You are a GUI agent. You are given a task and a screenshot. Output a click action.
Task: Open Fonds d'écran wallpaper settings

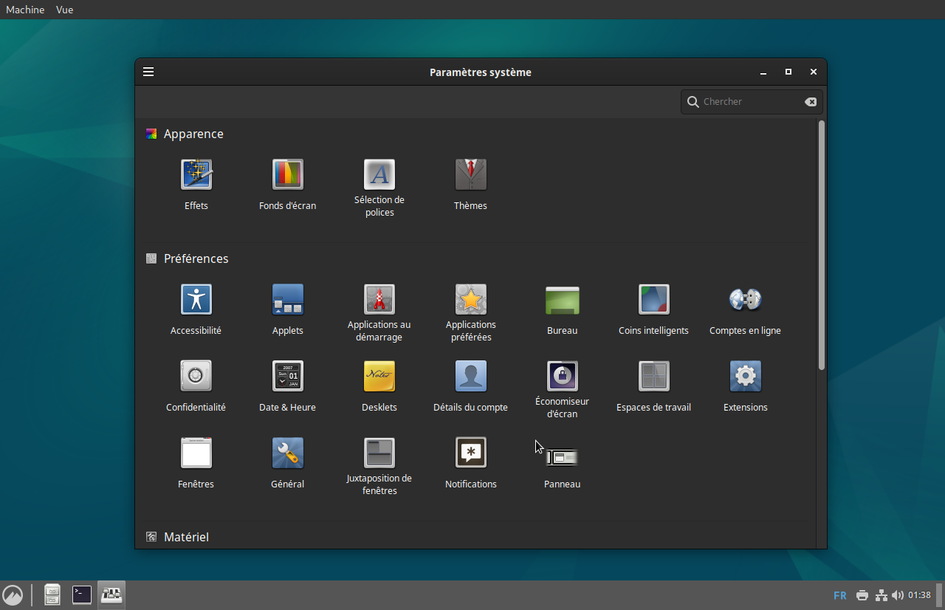coord(287,175)
